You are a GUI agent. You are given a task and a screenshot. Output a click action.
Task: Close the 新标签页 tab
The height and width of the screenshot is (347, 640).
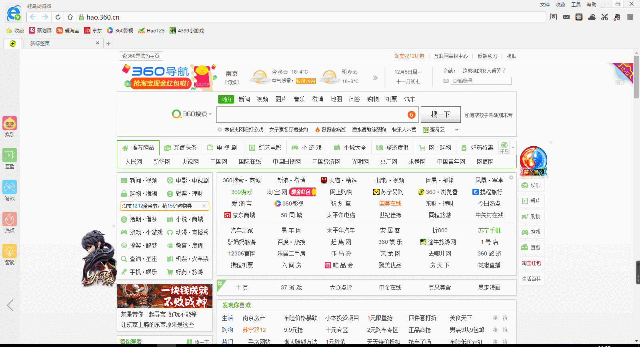(97, 43)
